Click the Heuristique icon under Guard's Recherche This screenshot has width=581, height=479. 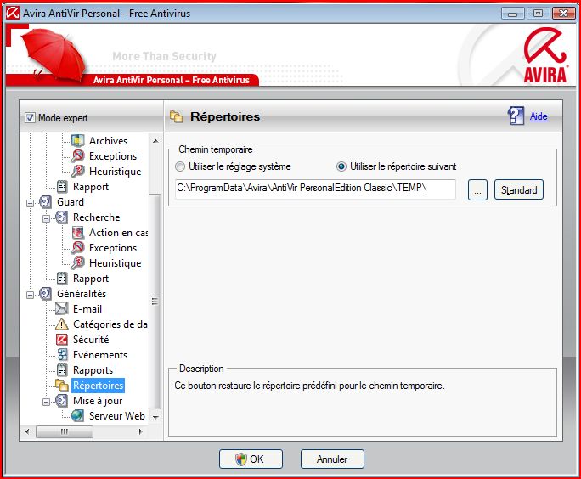coord(78,263)
